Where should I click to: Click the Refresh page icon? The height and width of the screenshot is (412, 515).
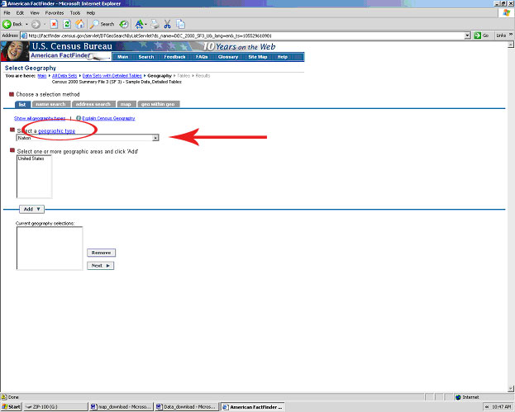67,24
